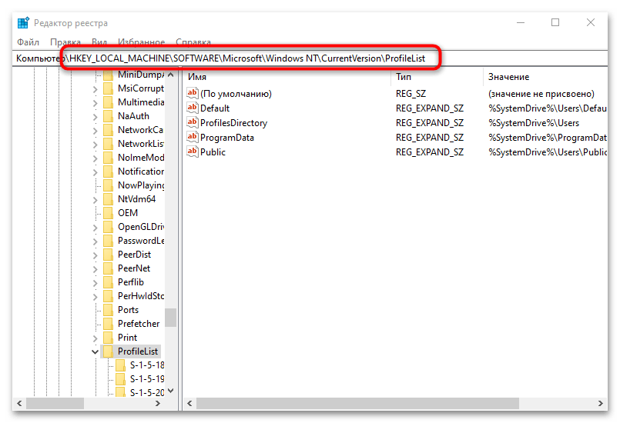Select the S-1-5-18 subkey

point(147,365)
